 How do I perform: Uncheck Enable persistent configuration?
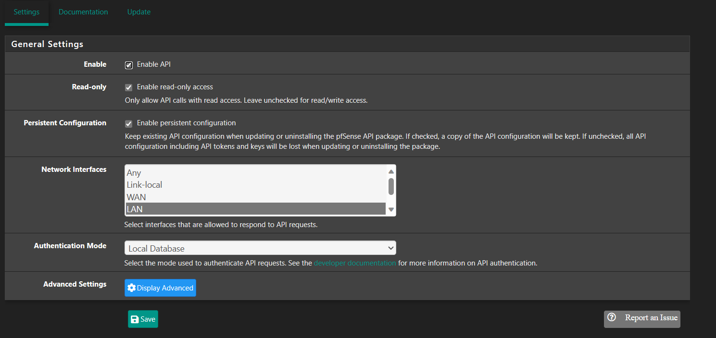pos(128,123)
